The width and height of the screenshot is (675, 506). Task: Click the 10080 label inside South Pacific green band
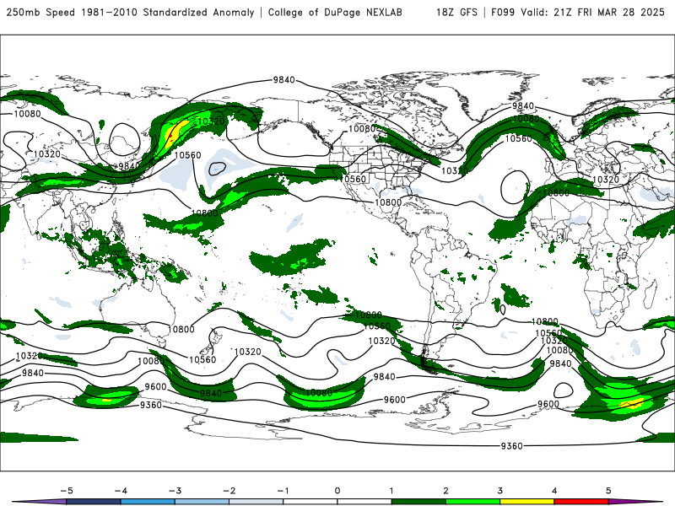click(x=319, y=392)
